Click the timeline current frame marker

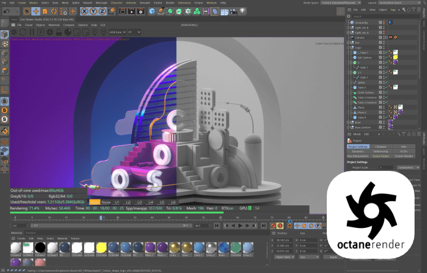[101, 217]
